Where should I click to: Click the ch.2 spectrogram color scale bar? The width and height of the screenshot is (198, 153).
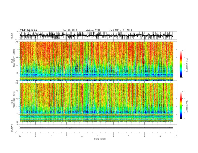(x=181, y=105)
